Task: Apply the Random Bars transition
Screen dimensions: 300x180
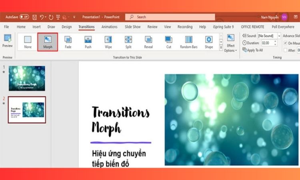Action: pyautogui.click(x=189, y=42)
